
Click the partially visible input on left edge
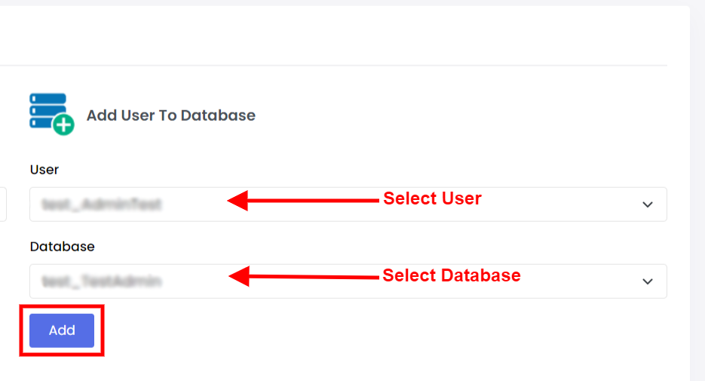[x=3, y=204]
